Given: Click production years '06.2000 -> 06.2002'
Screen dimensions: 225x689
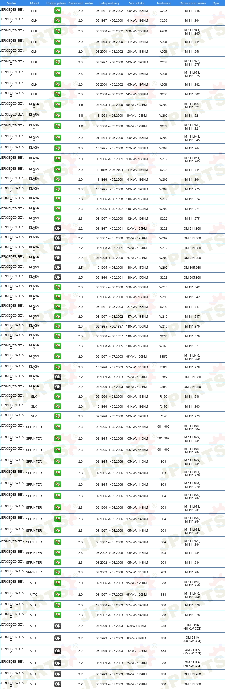Looking at the screenshot, I should (x=109, y=94).
